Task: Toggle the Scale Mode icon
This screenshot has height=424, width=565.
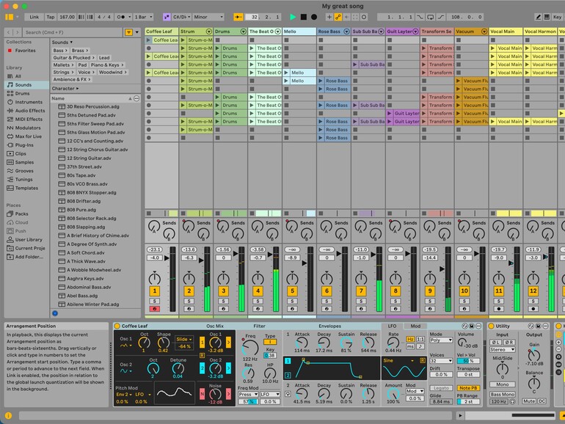Action: (x=167, y=17)
